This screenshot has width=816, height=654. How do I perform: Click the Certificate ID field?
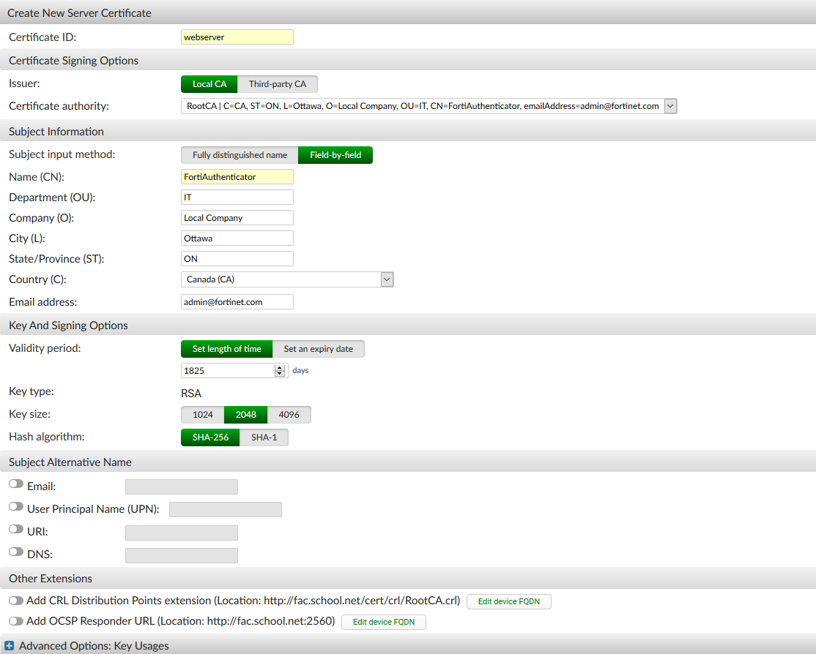(237, 37)
